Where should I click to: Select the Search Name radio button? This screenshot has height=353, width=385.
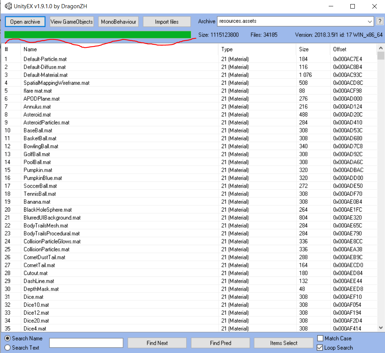click(7, 338)
